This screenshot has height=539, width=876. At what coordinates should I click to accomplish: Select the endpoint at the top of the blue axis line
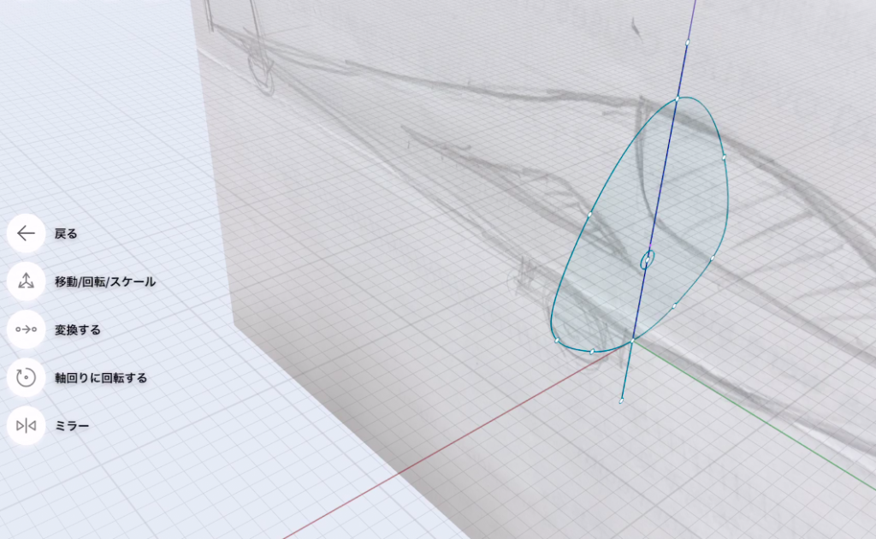(x=687, y=43)
